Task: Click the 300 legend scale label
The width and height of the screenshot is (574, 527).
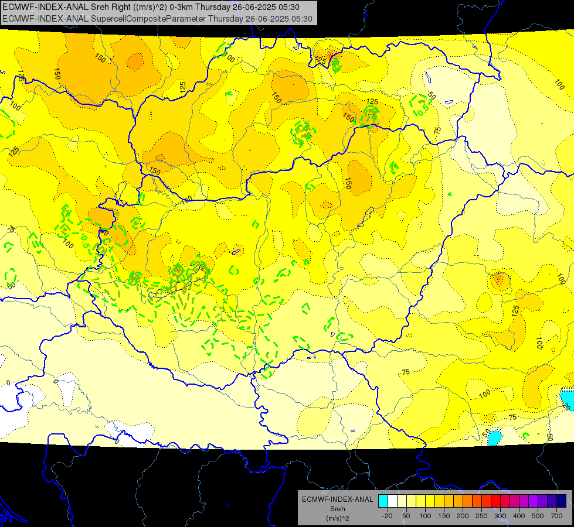Action: tap(500, 516)
